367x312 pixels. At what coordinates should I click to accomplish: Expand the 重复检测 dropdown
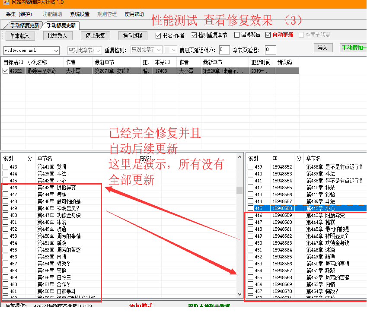click(x=159, y=50)
